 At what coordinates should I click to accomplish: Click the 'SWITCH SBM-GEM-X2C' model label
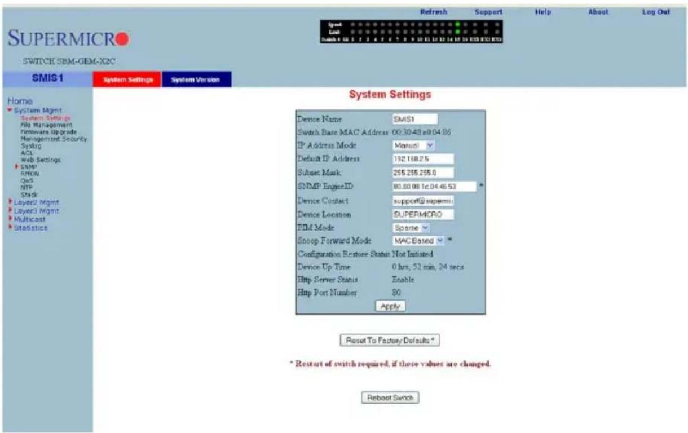[68, 61]
